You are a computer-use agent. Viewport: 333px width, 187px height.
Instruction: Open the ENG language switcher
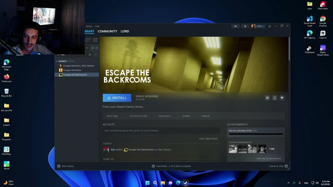[306, 183]
